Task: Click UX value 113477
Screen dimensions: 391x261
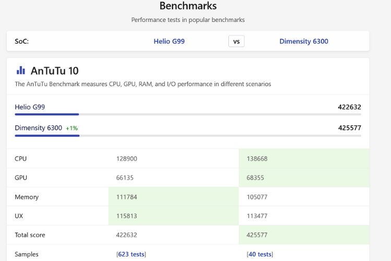Action: (257, 216)
